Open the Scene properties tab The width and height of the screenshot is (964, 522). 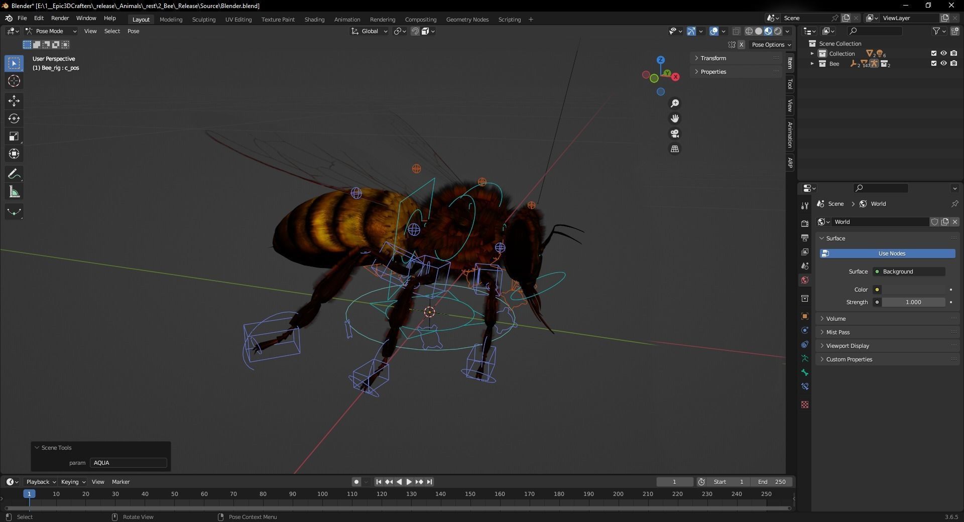coord(805,266)
